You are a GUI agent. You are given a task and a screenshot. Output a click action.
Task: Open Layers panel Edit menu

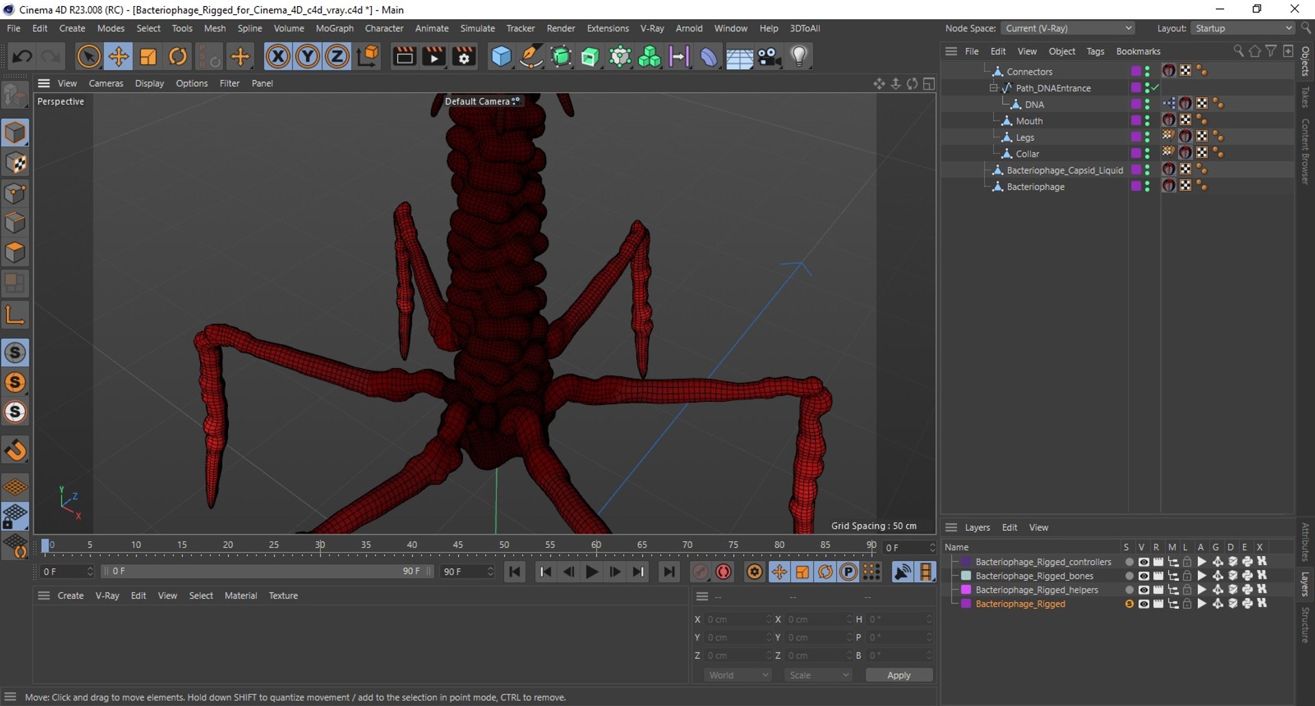(x=1010, y=527)
